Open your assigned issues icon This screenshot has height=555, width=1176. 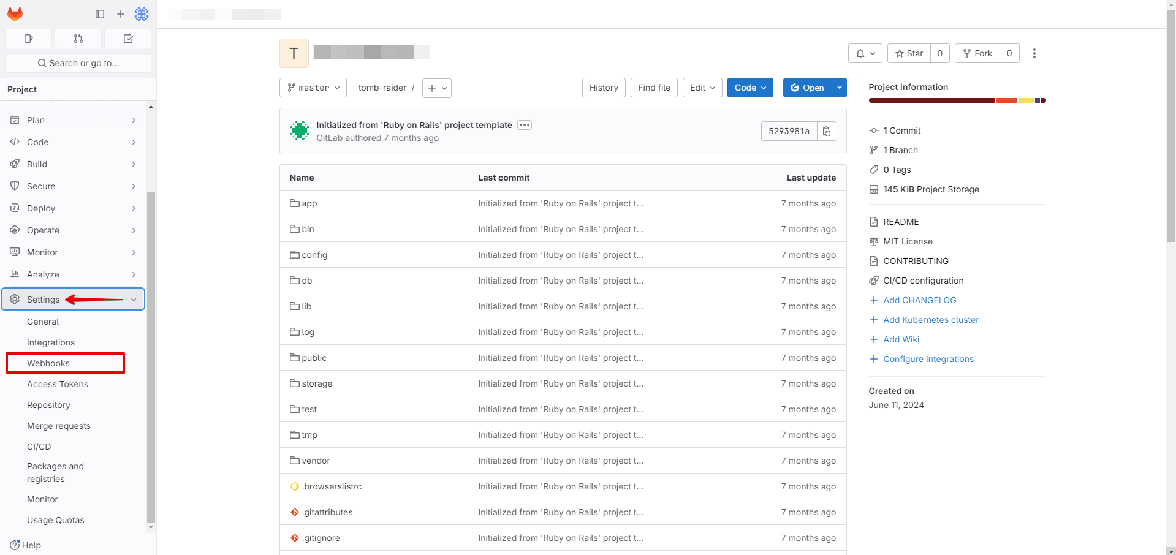point(28,38)
